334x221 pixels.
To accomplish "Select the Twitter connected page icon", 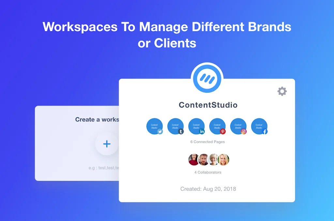I will [155, 126].
